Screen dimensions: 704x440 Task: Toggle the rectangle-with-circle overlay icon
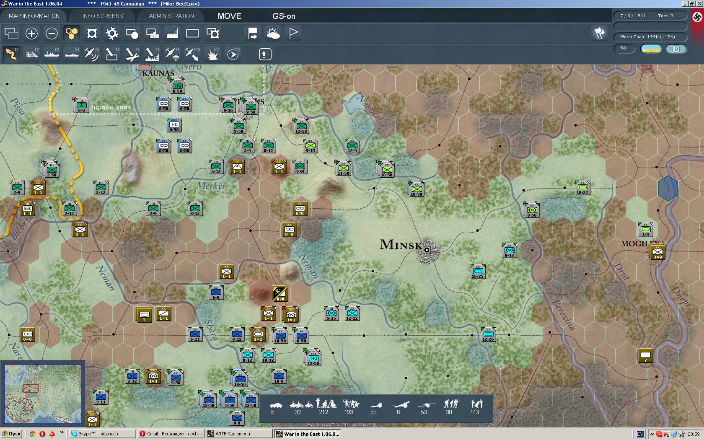pos(132,33)
